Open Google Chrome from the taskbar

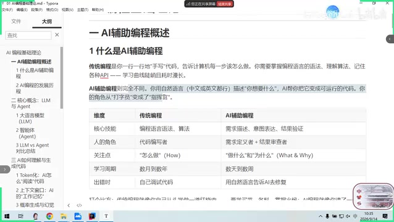pyautogui.click(x=49, y=216)
